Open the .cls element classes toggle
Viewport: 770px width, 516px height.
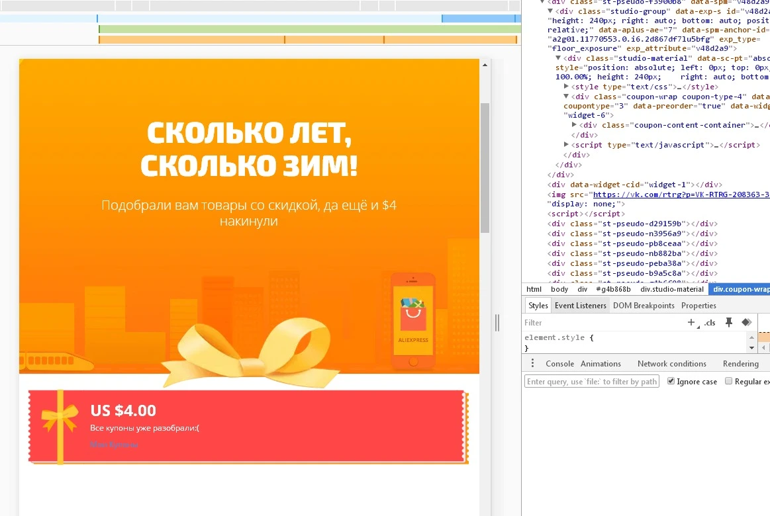710,323
